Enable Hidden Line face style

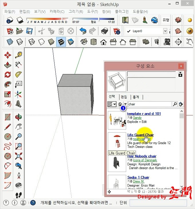(41, 42)
